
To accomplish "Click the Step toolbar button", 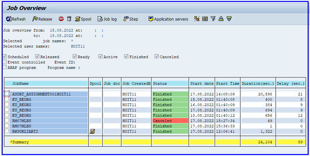I will [130, 19].
